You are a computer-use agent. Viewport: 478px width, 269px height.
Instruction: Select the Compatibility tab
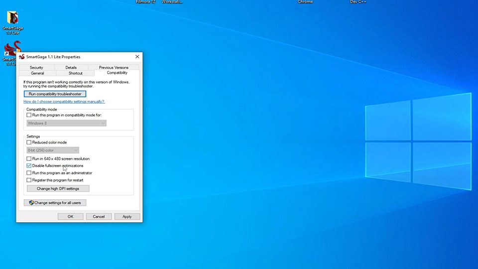tap(117, 73)
